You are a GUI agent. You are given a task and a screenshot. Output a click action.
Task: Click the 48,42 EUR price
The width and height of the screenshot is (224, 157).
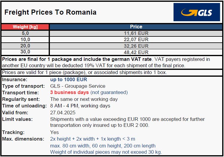[136, 52]
